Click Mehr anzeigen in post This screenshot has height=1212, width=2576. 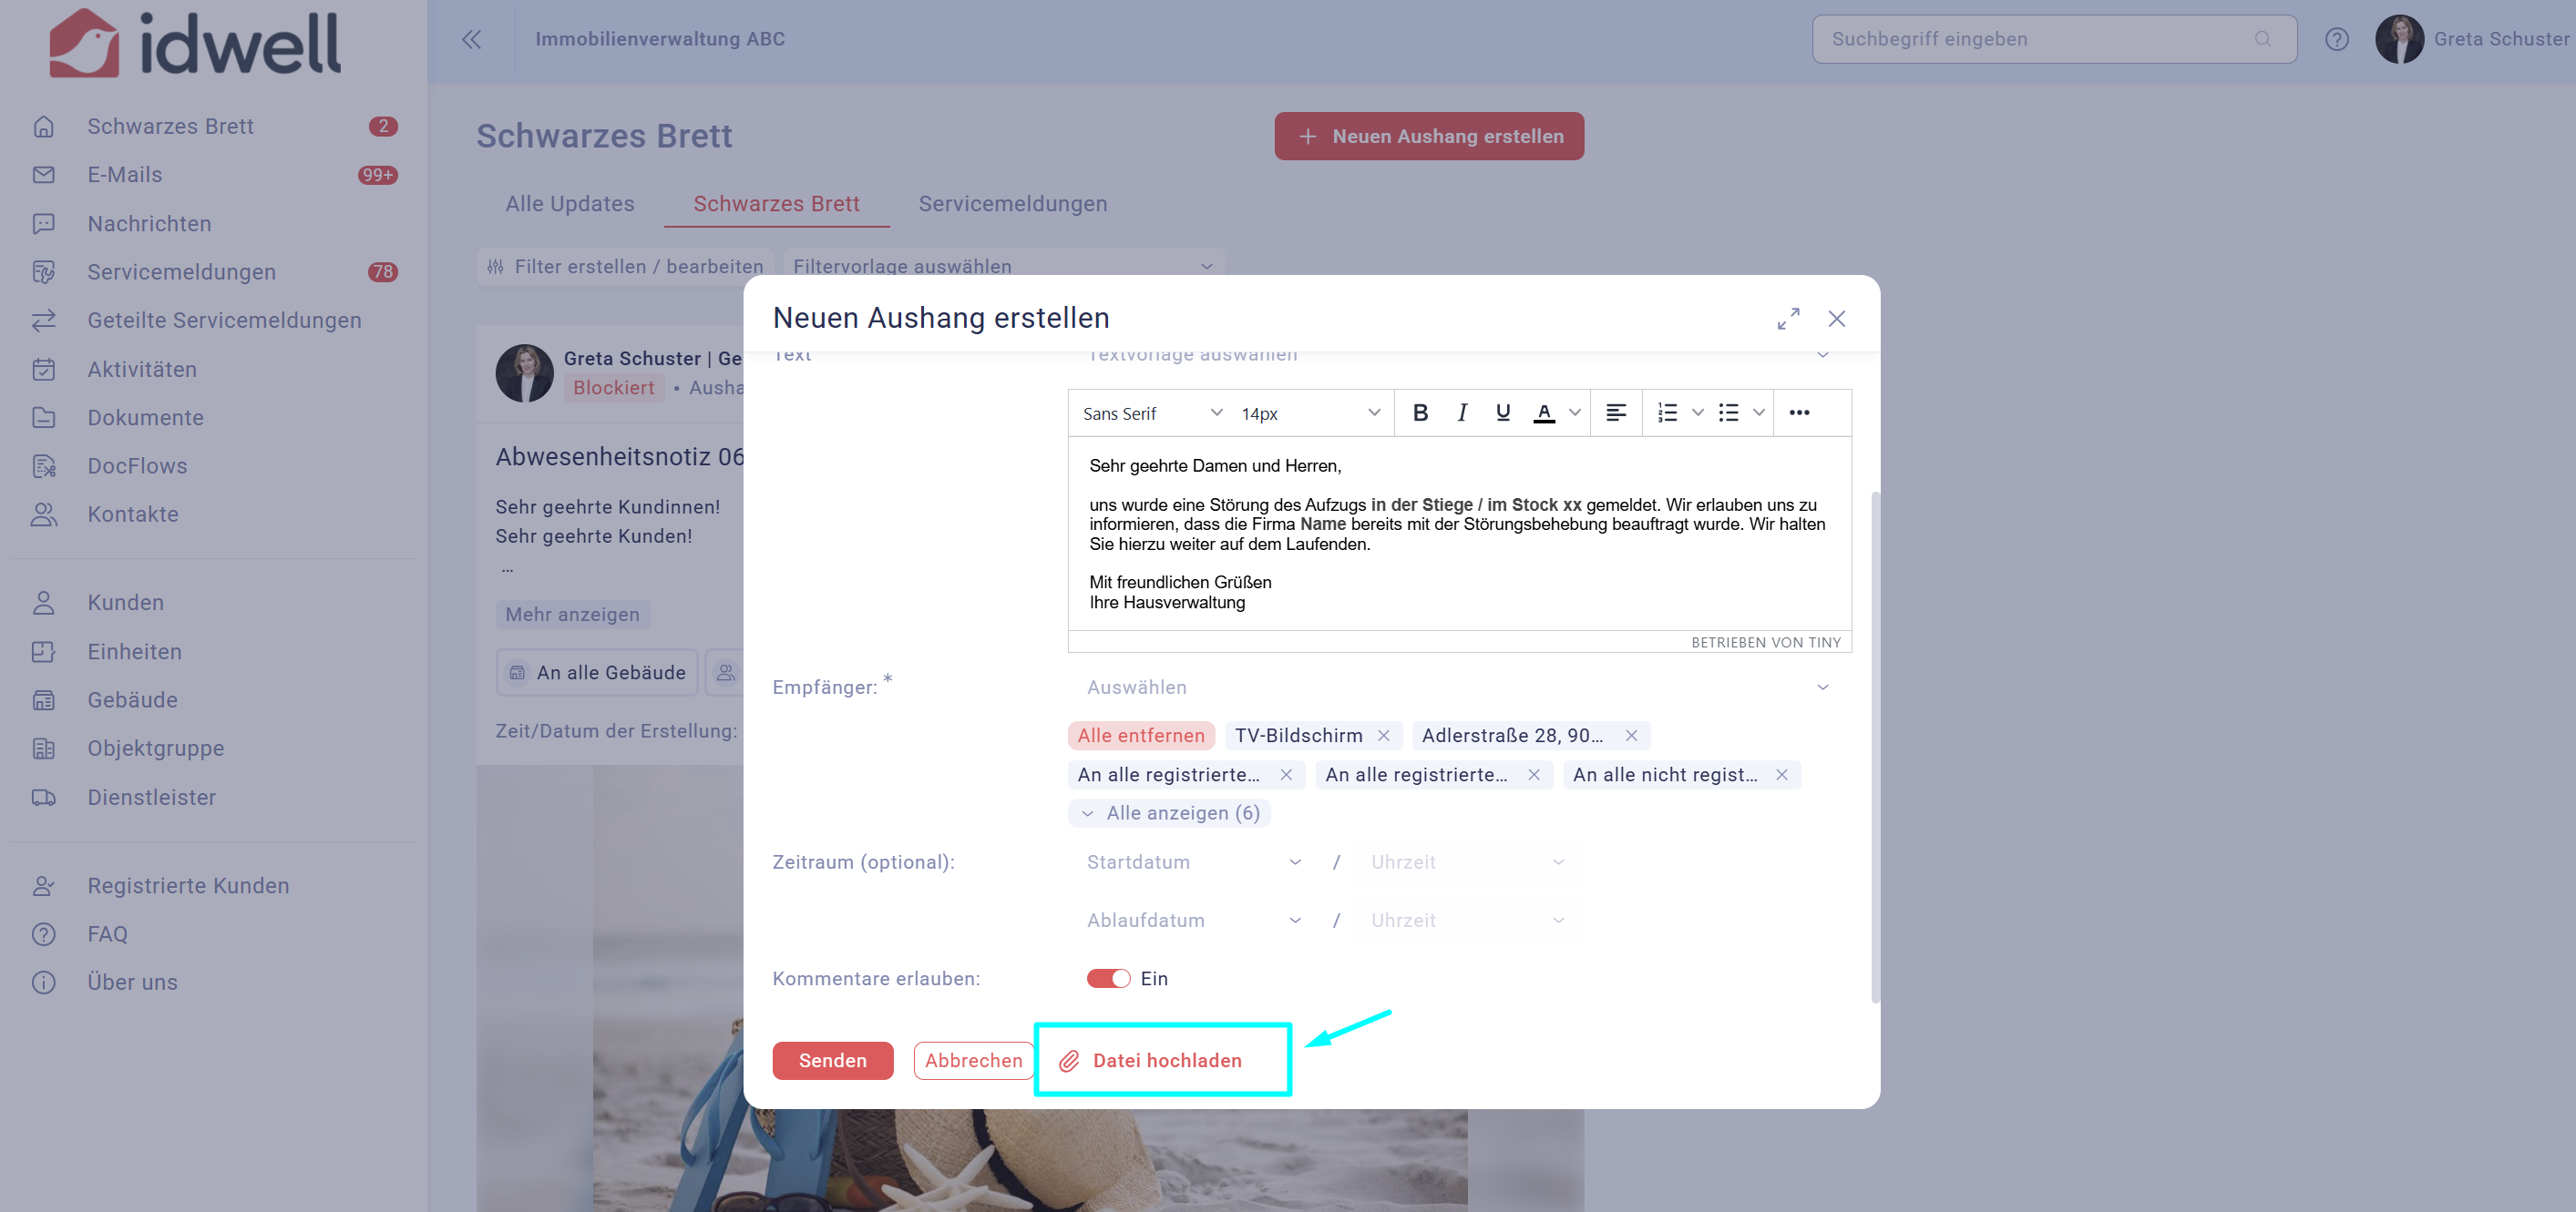572,615
